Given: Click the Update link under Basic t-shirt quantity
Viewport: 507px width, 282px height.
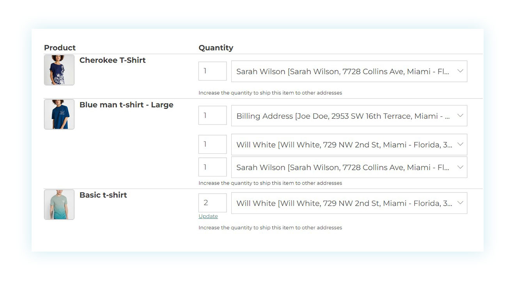Looking at the screenshot, I should (208, 216).
